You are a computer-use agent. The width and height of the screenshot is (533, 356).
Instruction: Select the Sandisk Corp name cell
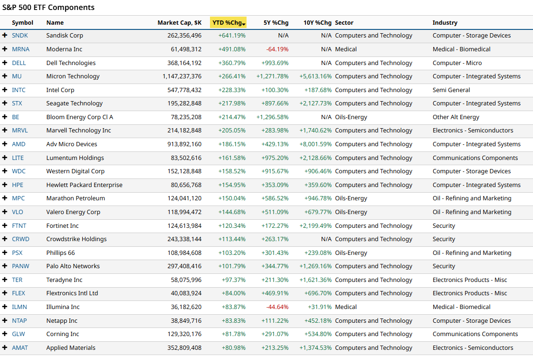tap(65, 35)
